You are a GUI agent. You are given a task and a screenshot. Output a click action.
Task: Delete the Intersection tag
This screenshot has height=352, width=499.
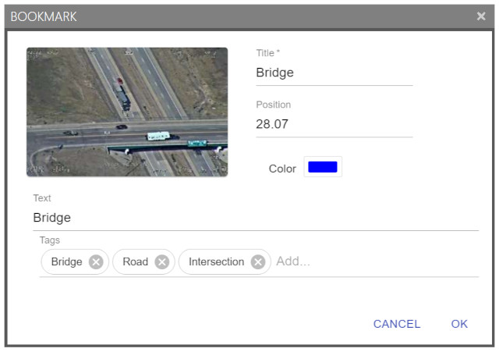[x=258, y=262]
